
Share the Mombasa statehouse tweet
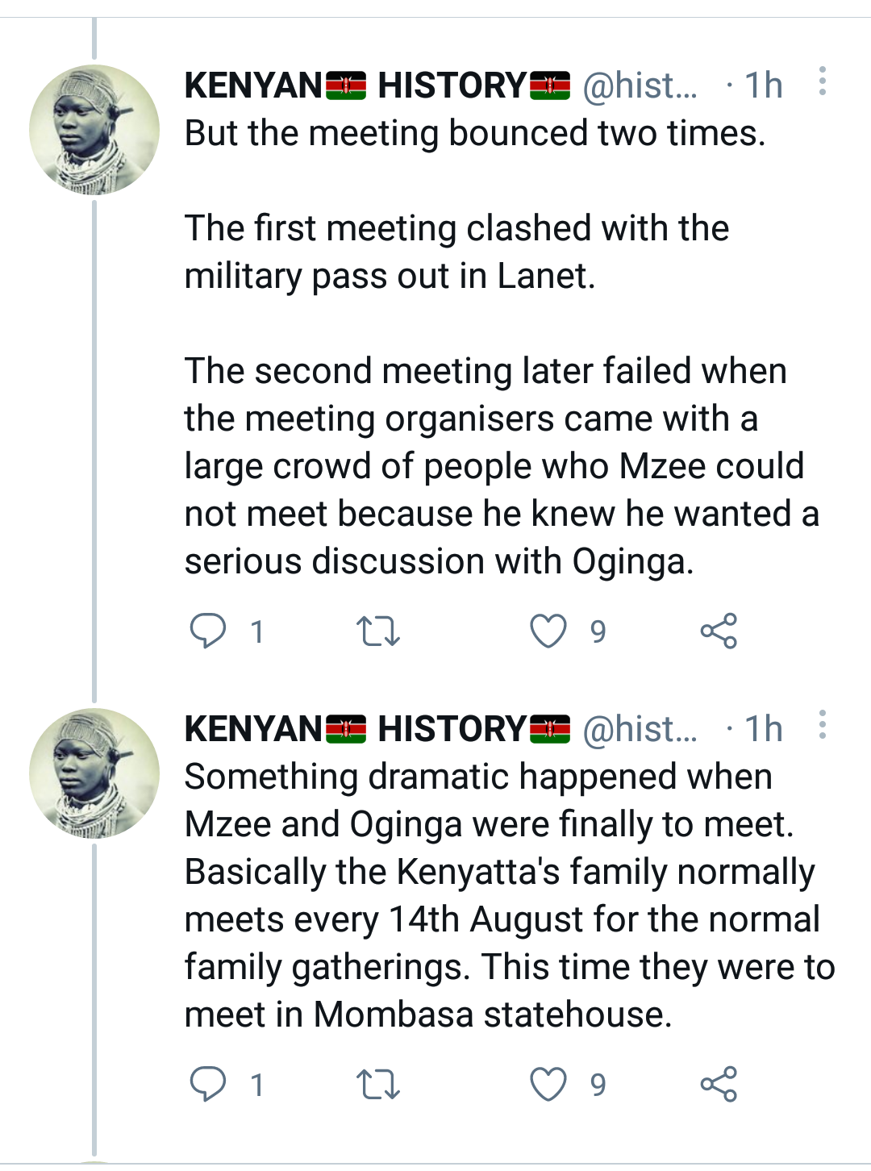click(719, 1084)
